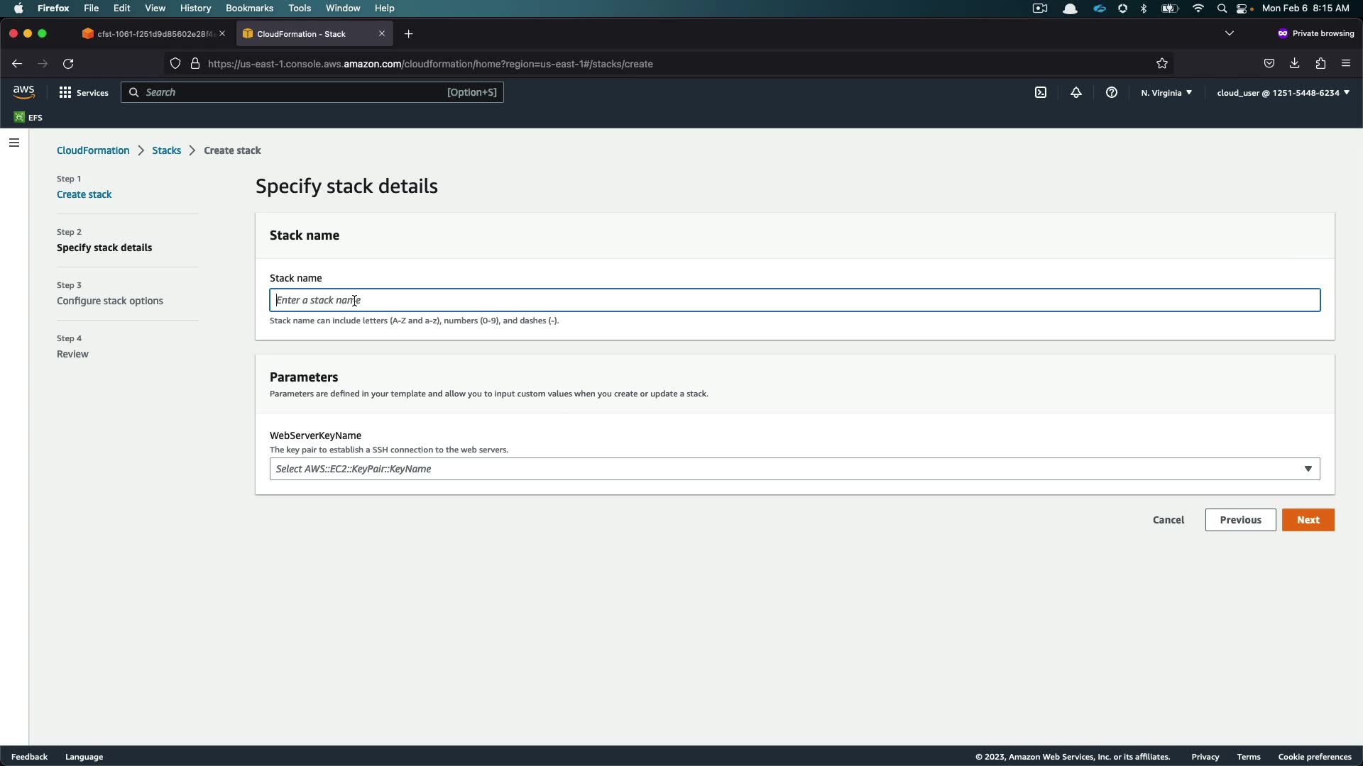Click the Previous button
Screen dimensions: 1363x766
[x=1240, y=520]
